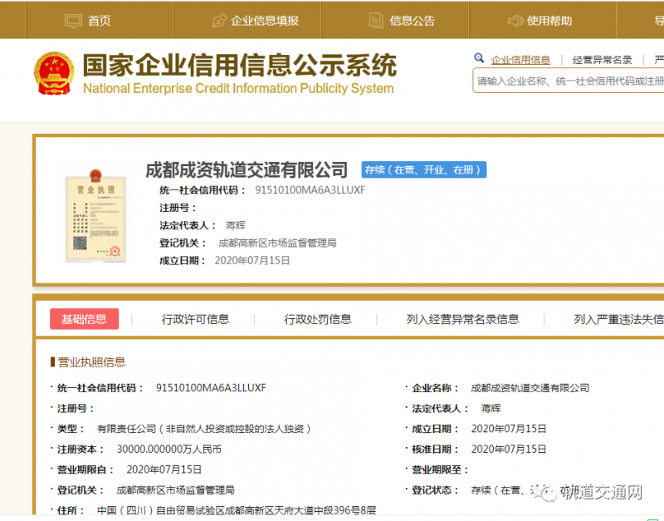Switch to the 列入严重违法失信 tab
Image resolution: width=664 pixels, height=521 pixels.
tap(618, 319)
